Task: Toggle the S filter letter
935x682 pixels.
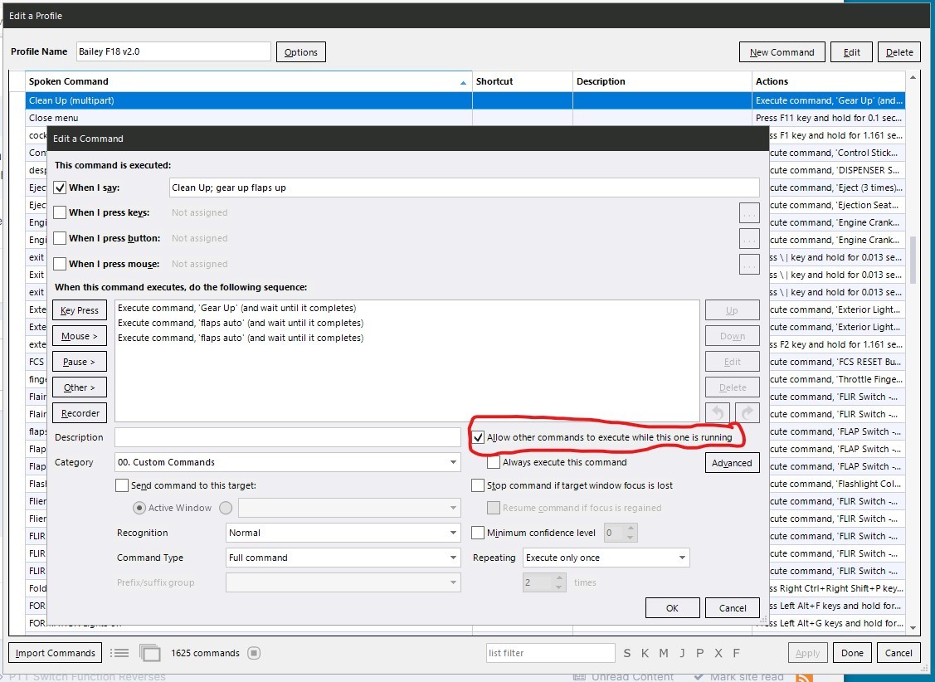Action: pos(626,654)
